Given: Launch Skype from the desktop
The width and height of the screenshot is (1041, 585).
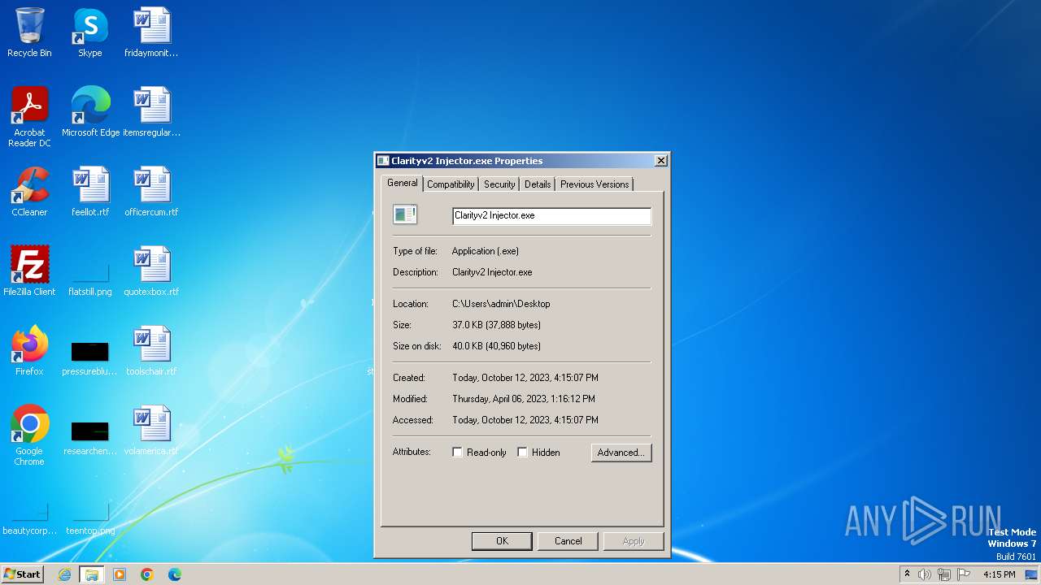Looking at the screenshot, I should pos(89,32).
